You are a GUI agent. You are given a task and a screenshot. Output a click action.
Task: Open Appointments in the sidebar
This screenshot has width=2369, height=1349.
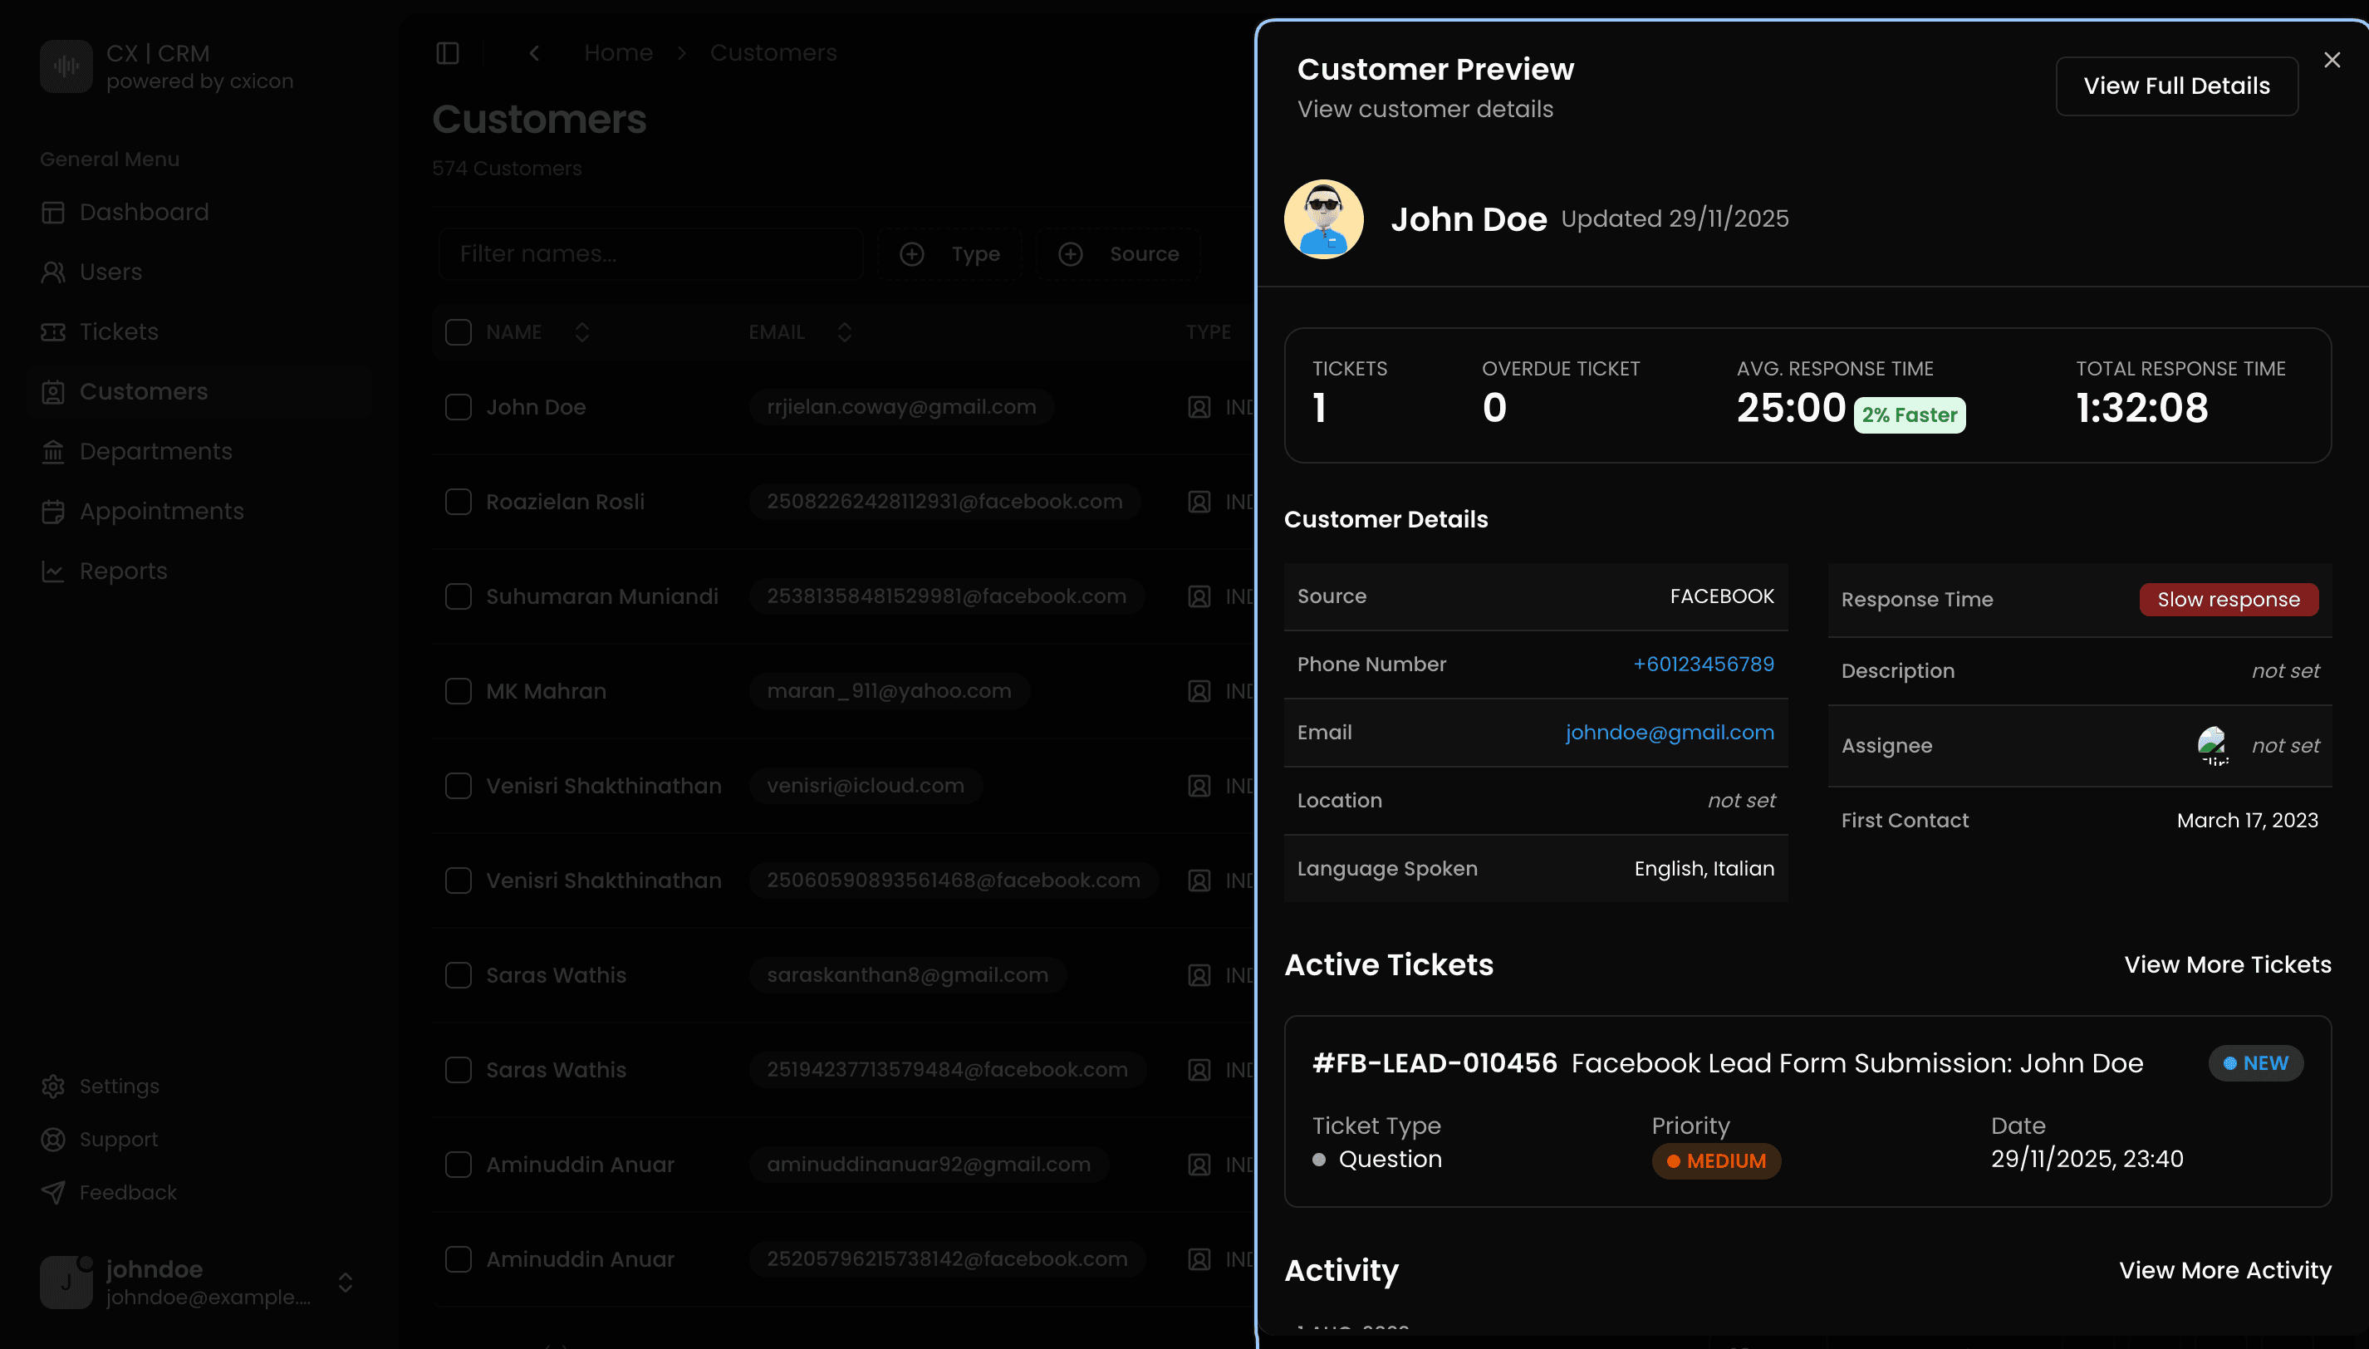(199, 512)
